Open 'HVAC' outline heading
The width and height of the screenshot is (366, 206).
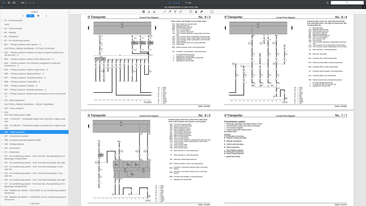click(x=7, y=25)
